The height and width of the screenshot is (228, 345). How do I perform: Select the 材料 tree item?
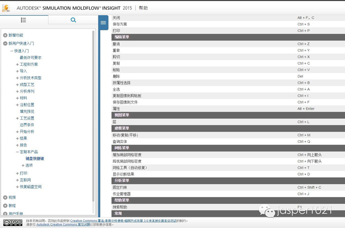click(x=23, y=98)
